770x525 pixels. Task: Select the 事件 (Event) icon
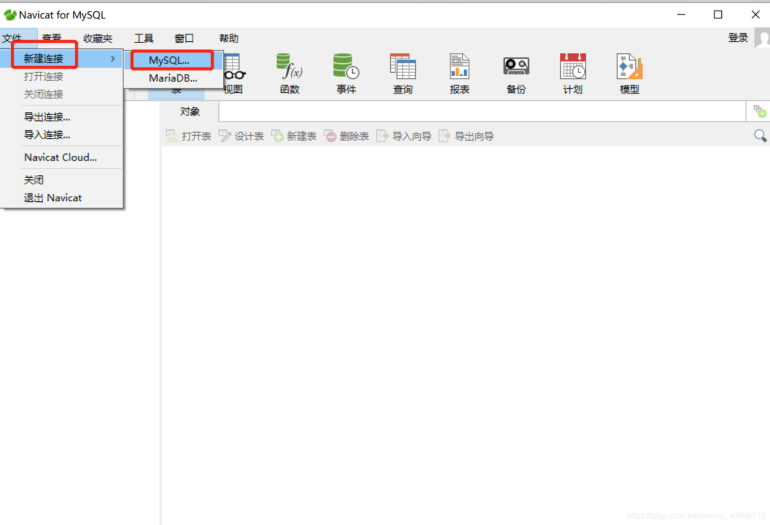(345, 73)
